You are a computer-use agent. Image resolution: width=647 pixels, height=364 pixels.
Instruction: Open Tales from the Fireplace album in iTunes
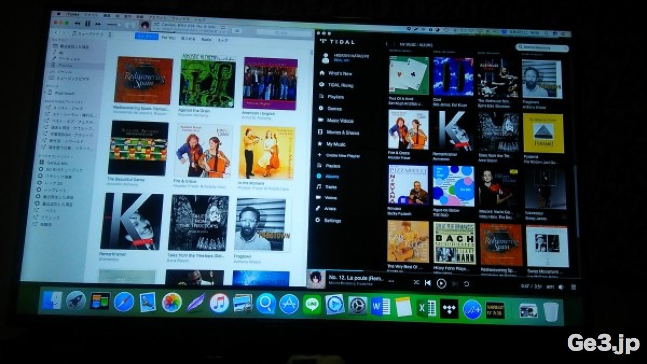click(198, 222)
